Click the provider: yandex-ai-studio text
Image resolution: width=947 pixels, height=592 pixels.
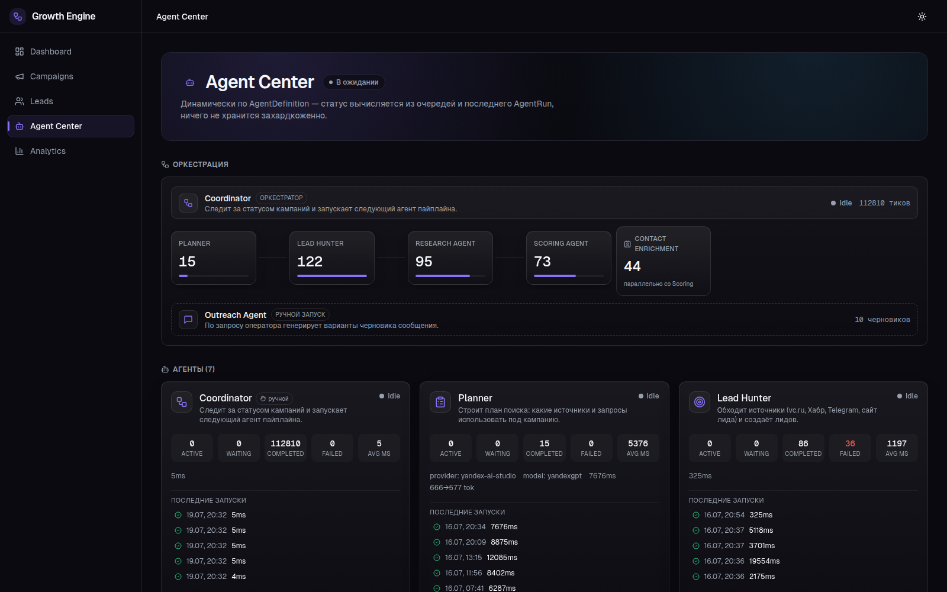click(473, 476)
